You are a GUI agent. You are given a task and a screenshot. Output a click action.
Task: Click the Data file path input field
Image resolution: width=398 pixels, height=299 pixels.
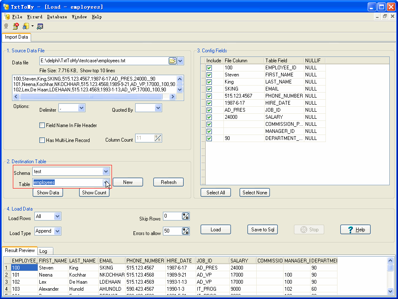(x=104, y=61)
